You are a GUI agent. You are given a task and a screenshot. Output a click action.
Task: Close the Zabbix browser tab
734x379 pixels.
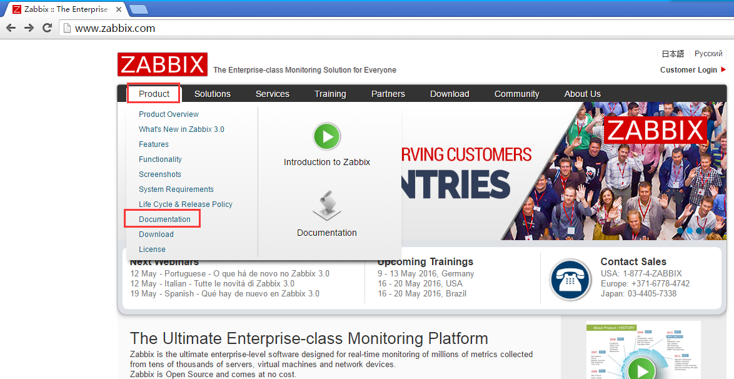tap(118, 9)
